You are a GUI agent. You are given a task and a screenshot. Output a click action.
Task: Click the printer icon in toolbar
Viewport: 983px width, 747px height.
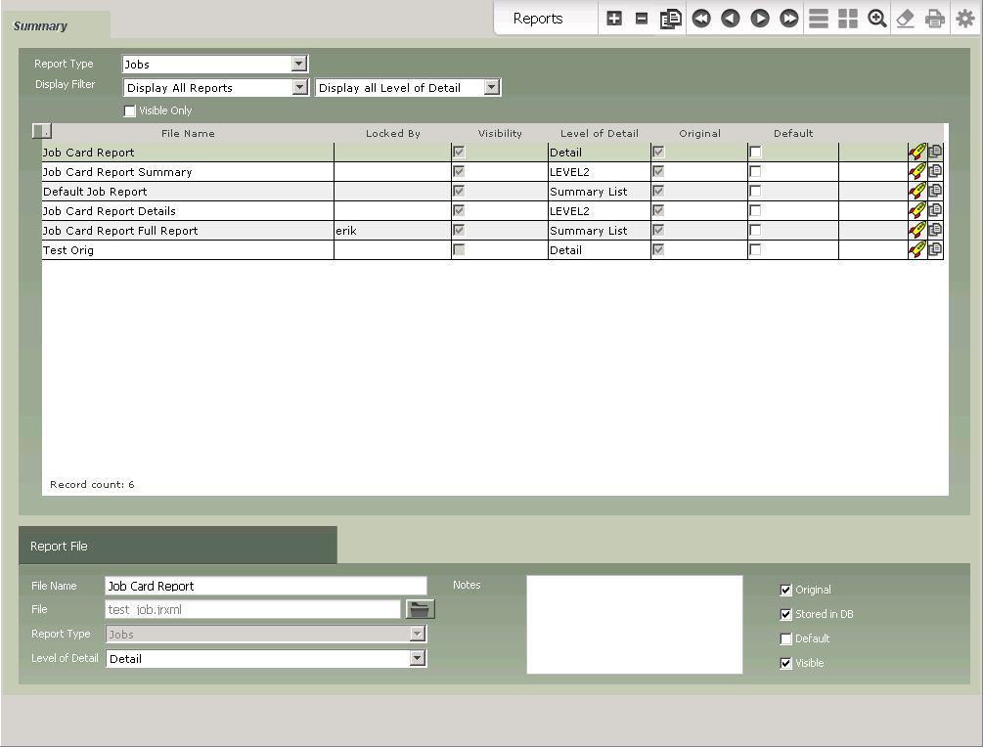tap(935, 19)
